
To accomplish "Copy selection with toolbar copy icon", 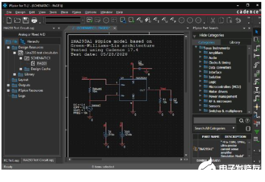I will tap(221, 20).
